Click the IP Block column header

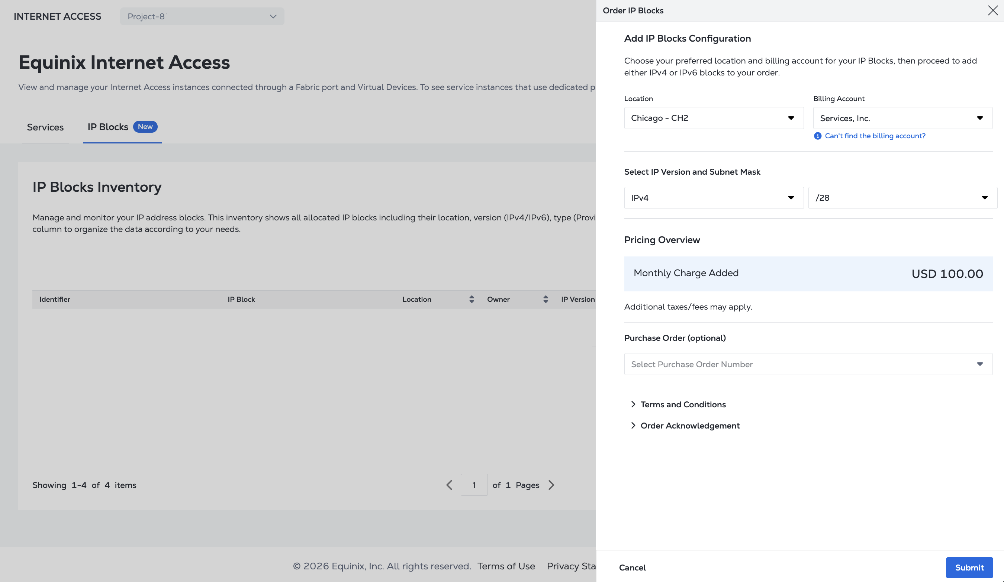point(241,299)
